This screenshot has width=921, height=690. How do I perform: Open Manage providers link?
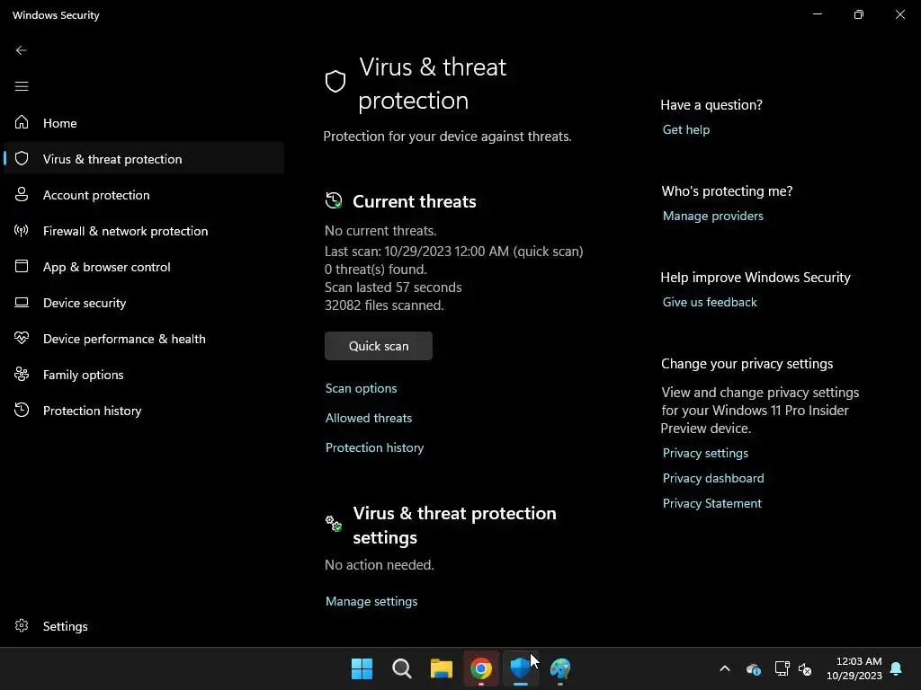click(x=712, y=216)
